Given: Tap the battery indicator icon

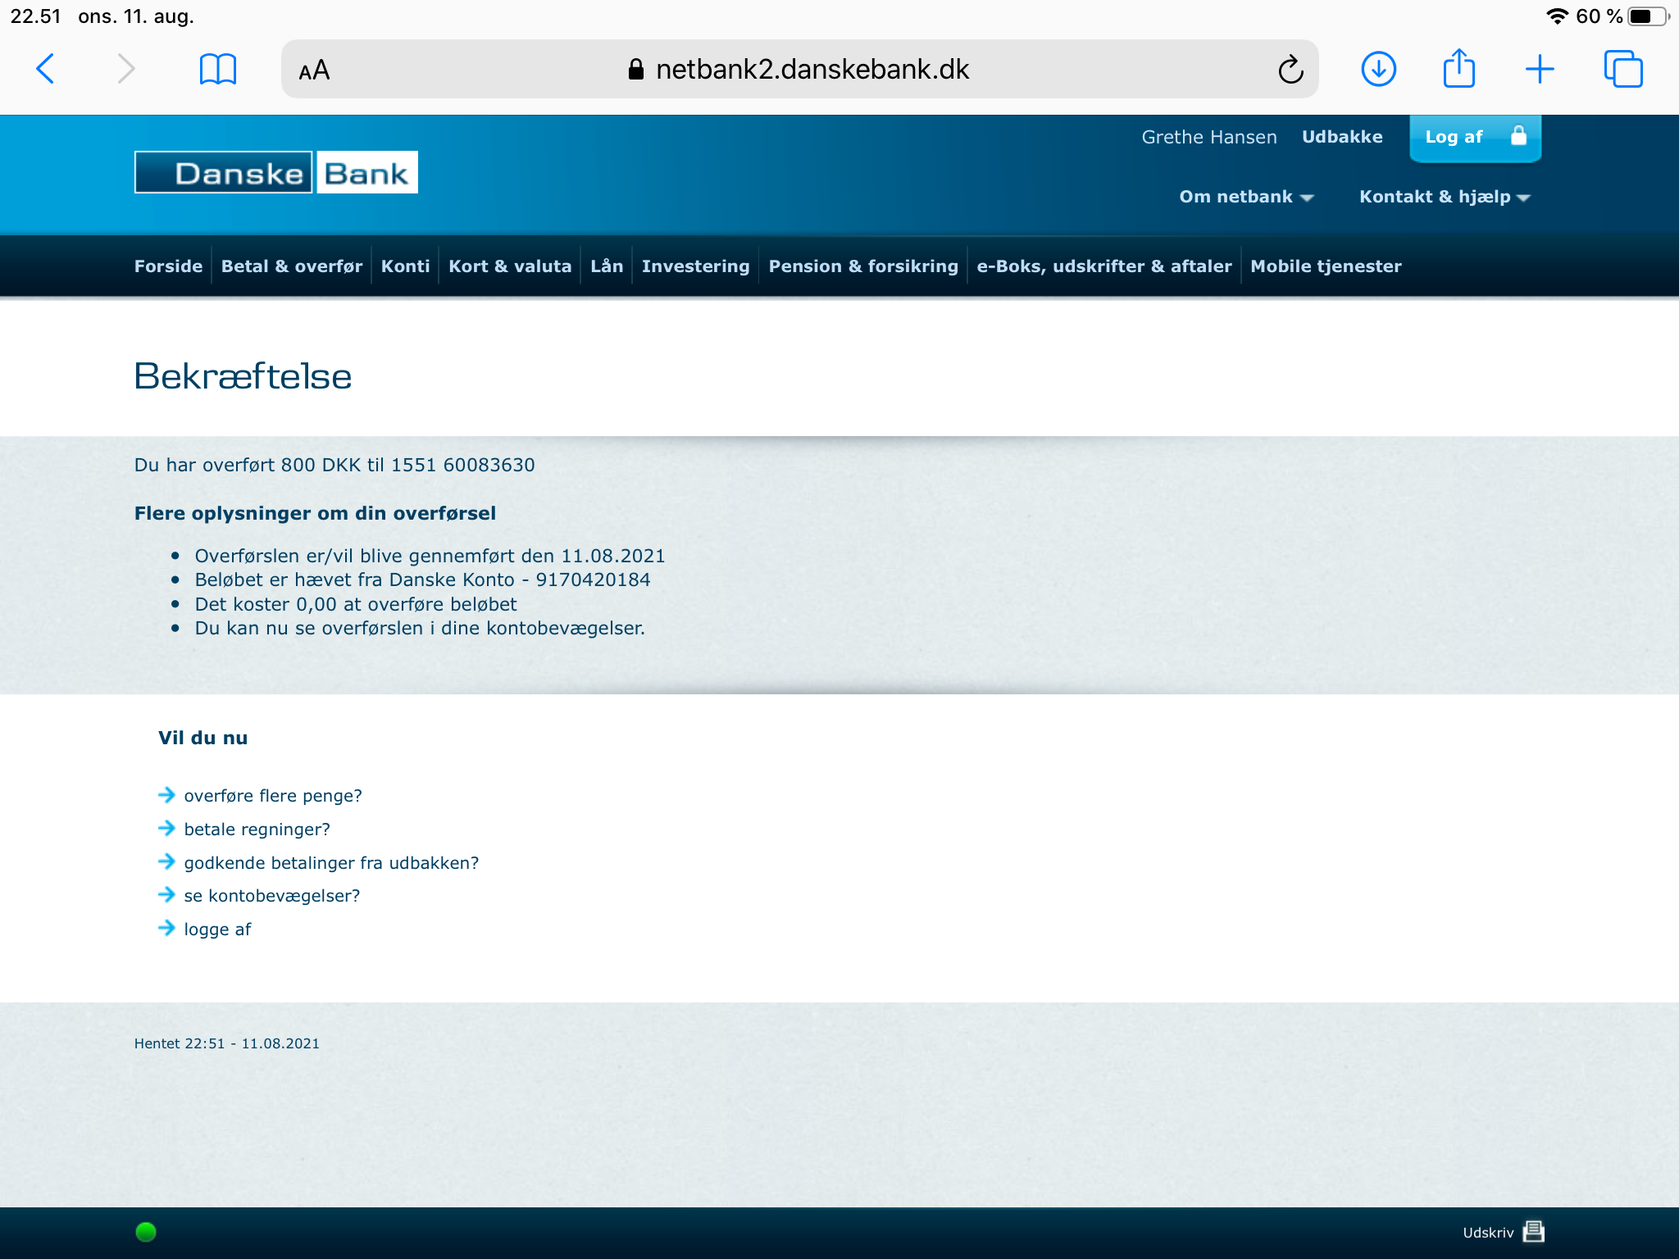Looking at the screenshot, I should [x=1648, y=16].
